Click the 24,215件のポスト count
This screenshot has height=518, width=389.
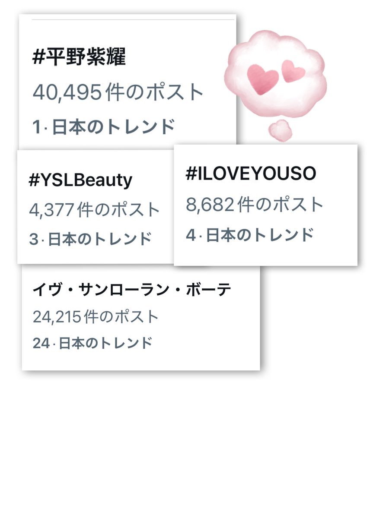click(96, 317)
